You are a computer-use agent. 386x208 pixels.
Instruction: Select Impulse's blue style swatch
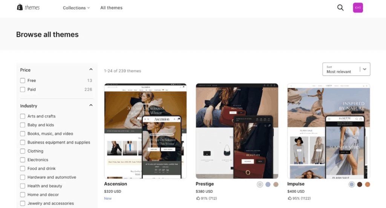(x=352, y=184)
